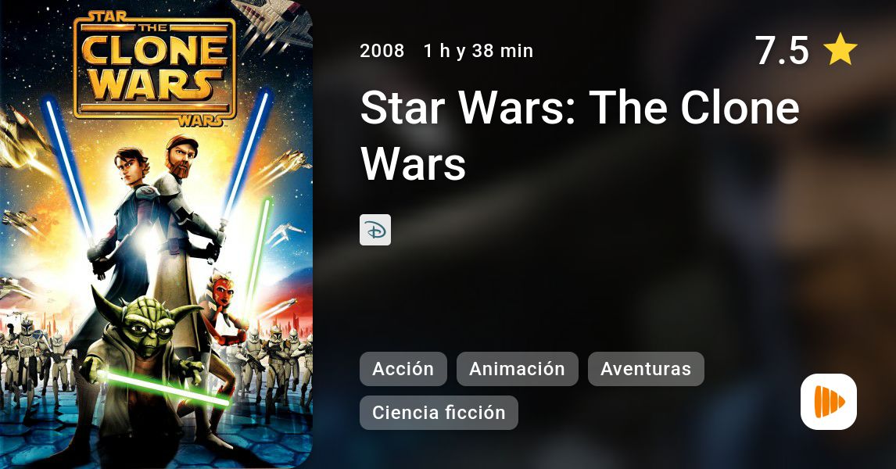896x469 pixels.
Task: Click the 1 h y 38 min runtime
Action: (478, 51)
